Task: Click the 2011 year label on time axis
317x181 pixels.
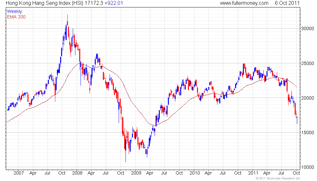Action: [253, 173]
